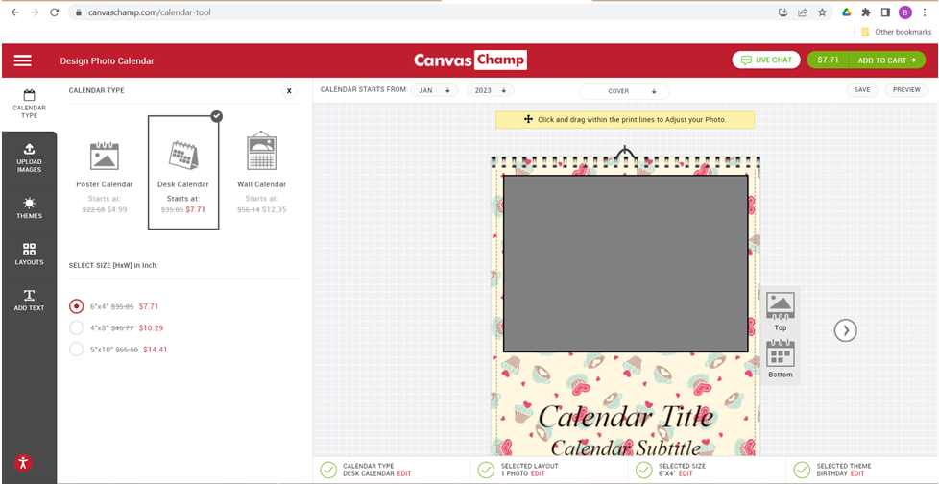Edit the selected layout in footer

[x=538, y=473]
